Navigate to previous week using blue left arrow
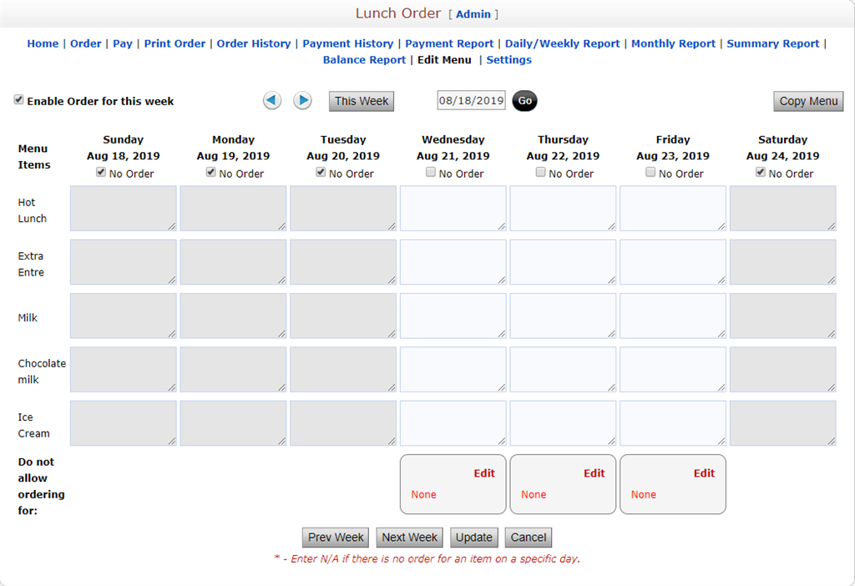855x586 pixels. point(271,100)
